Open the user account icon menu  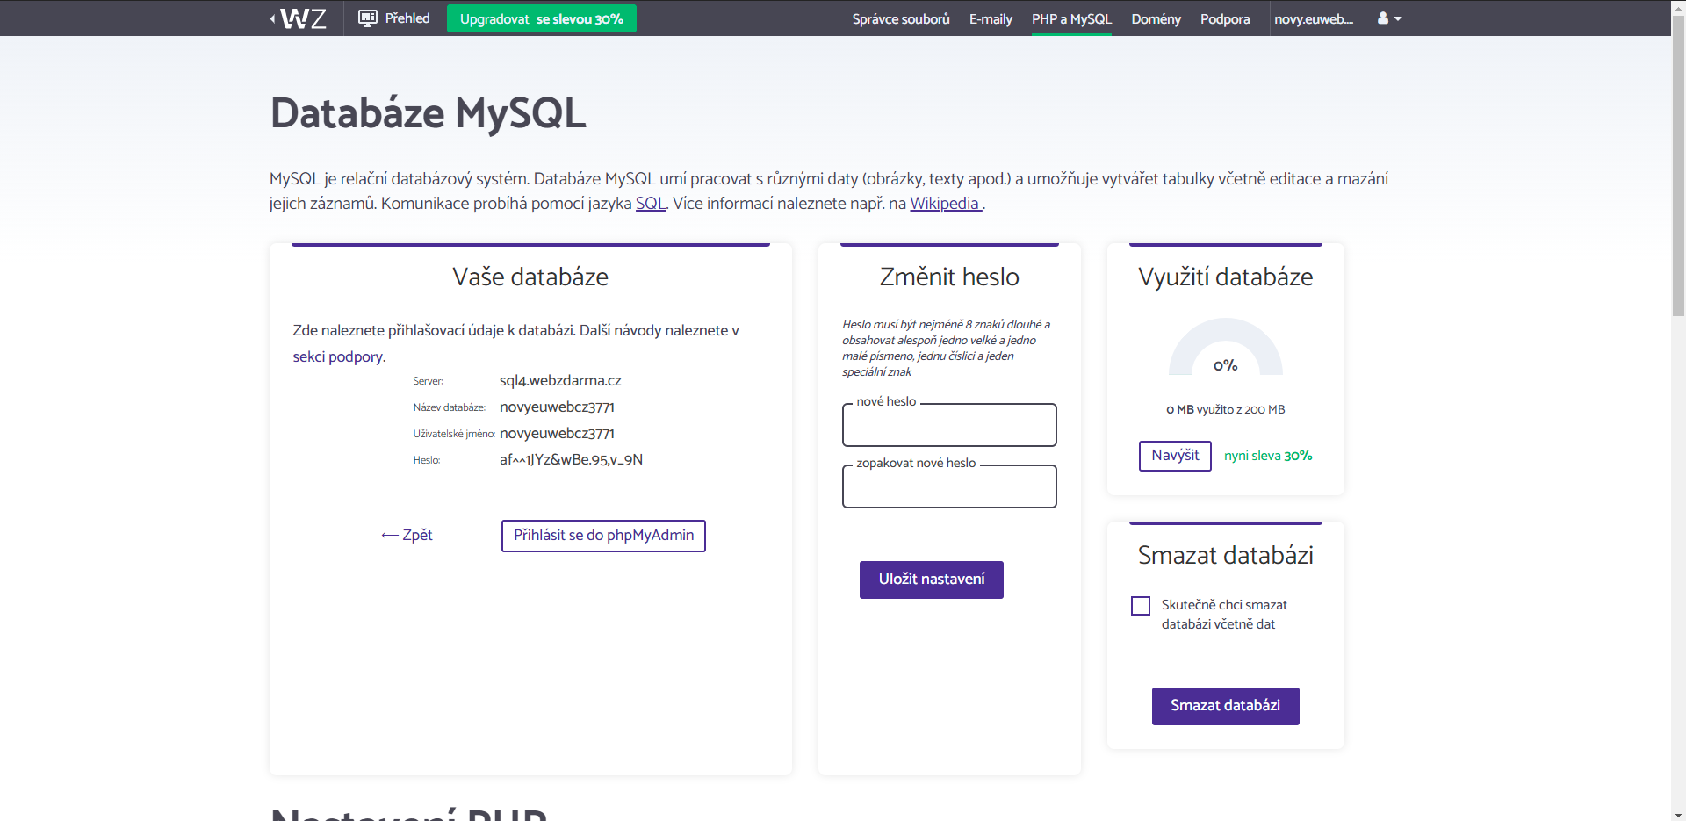click(x=1383, y=18)
